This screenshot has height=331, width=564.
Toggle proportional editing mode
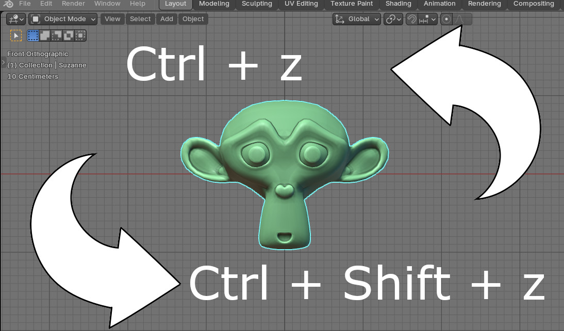coord(446,19)
